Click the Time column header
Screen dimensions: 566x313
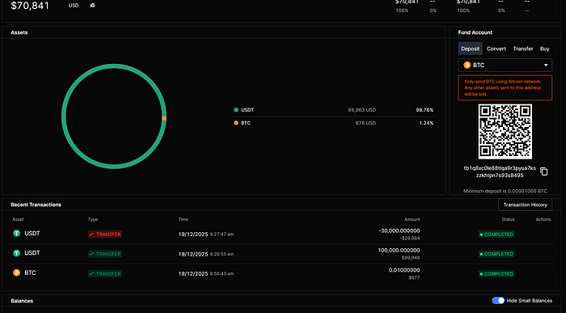coord(183,219)
